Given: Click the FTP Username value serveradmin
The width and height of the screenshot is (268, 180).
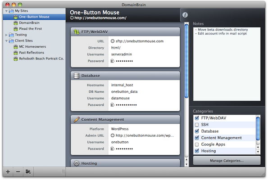Looking at the screenshot, I should pyautogui.click(x=122, y=54).
